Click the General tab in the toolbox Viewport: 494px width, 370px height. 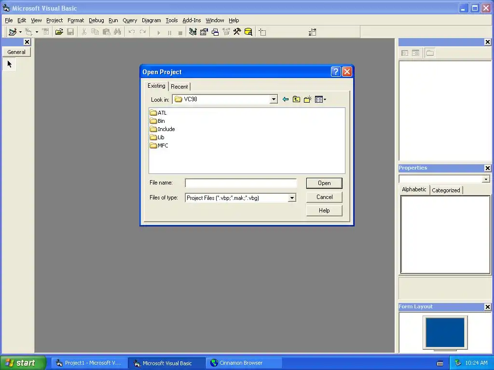pos(16,52)
